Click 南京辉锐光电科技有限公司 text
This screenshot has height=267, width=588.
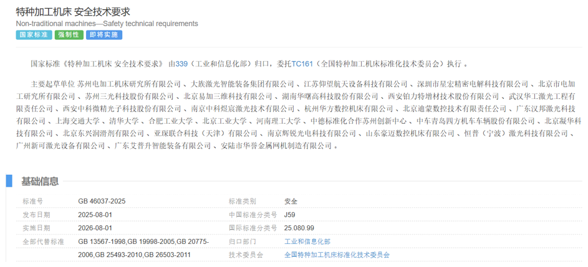(x=312, y=133)
